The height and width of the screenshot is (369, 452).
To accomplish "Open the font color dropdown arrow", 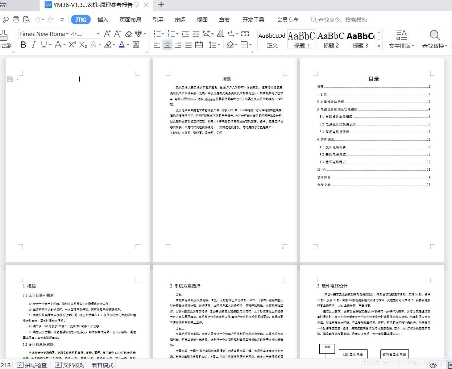I will [128, 45].
